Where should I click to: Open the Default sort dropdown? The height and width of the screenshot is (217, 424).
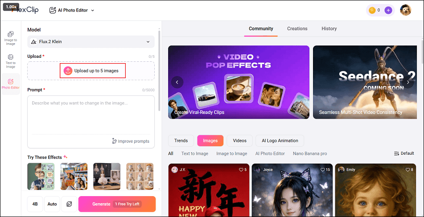coord(404,153)
